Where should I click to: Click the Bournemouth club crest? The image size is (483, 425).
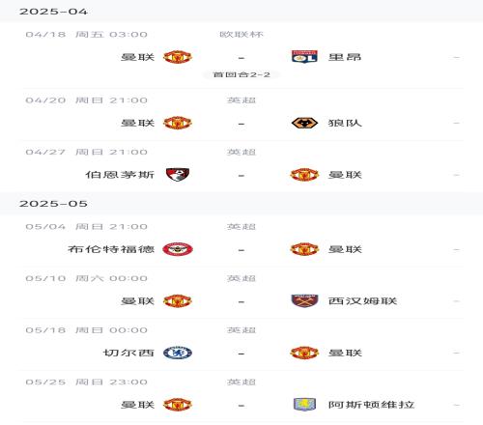point(178,175)
